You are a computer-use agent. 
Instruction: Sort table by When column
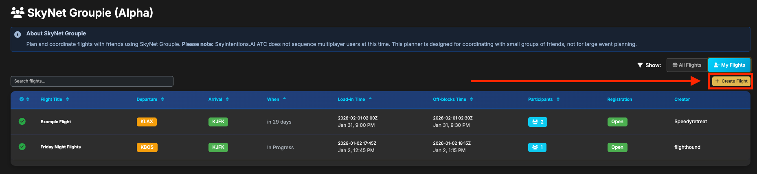276,99
